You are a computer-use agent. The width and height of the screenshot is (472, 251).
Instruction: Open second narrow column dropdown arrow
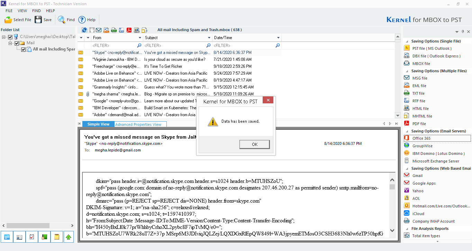[88, 38]
